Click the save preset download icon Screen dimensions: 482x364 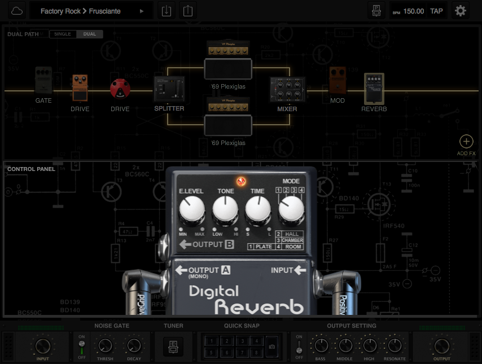click(x=166, y=11)
